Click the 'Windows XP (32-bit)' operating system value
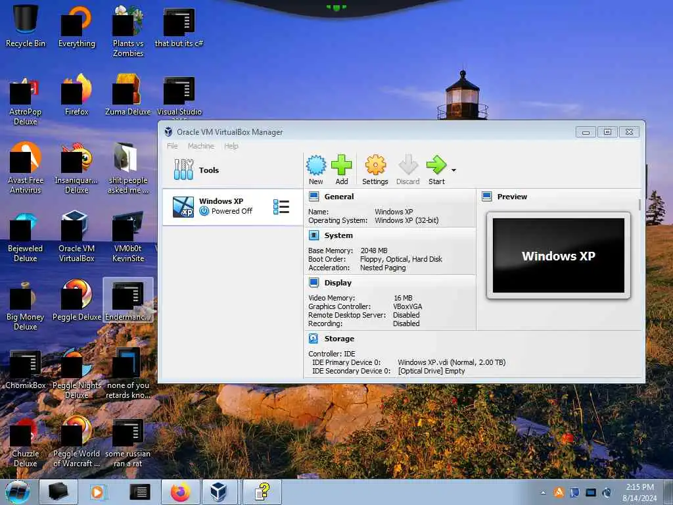Image resolution: width=673 pixels, height=505 pixels. (x=407, y=220)
